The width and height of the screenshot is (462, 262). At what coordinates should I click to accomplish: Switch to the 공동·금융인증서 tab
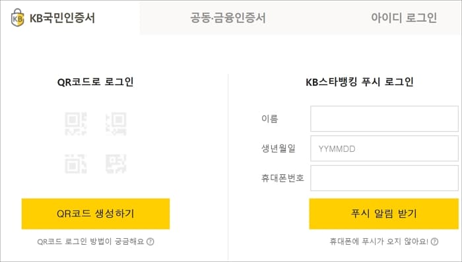point(228,18)
